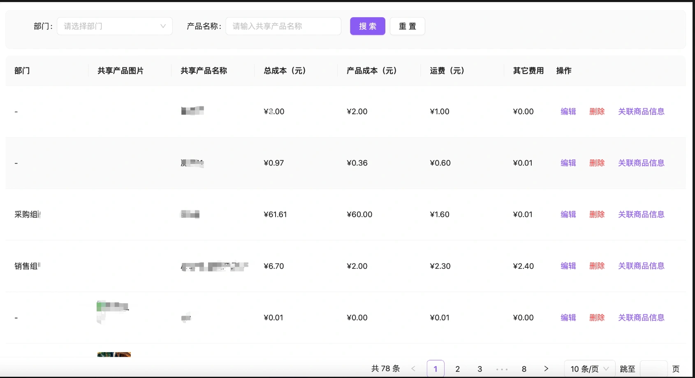Click the ¥1.60 freight cell
The width and height of the screenshot is (695, 378).
point(440,214)
